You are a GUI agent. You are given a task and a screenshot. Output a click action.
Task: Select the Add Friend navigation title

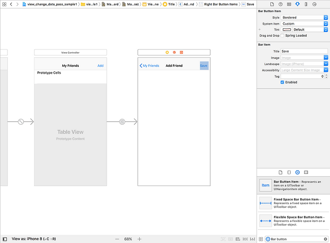(x=174, y=65)
